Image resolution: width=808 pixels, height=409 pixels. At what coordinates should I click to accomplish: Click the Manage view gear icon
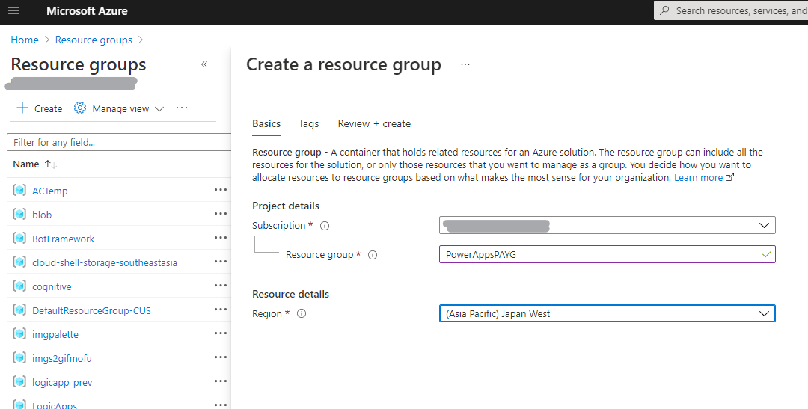coord(80,108)
